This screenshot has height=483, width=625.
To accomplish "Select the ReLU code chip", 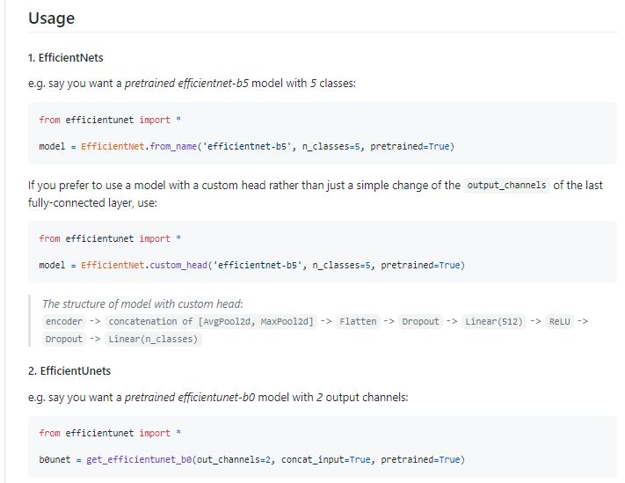I will pos(559,321).
